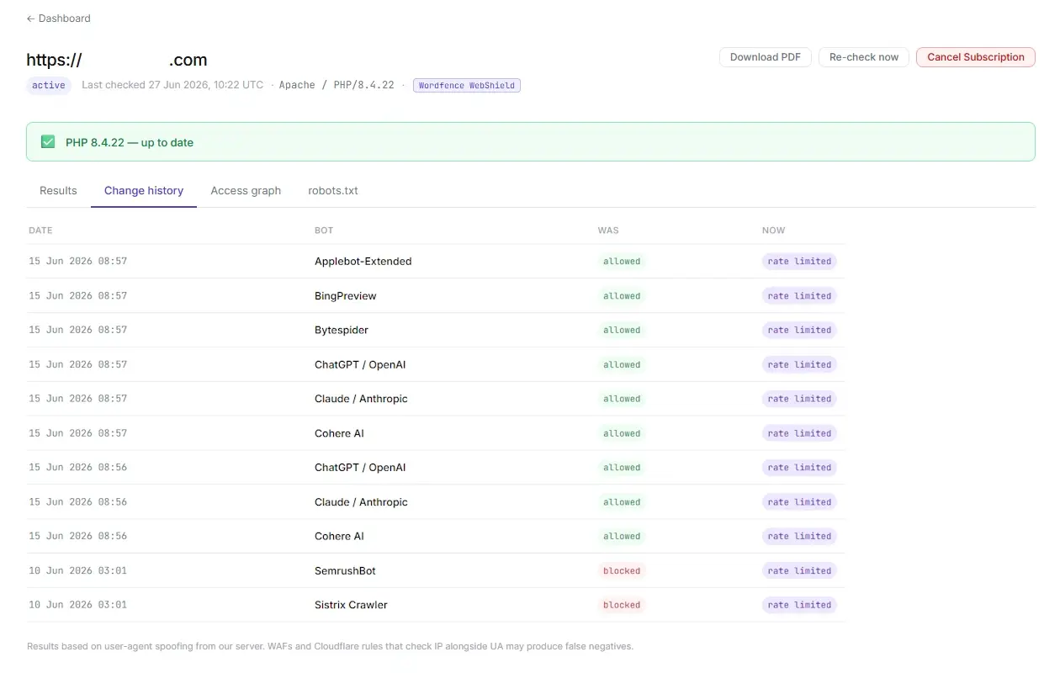Click the green checkmark icon in PHP banner
The image size is (1044, 673).
click(48, 142)
